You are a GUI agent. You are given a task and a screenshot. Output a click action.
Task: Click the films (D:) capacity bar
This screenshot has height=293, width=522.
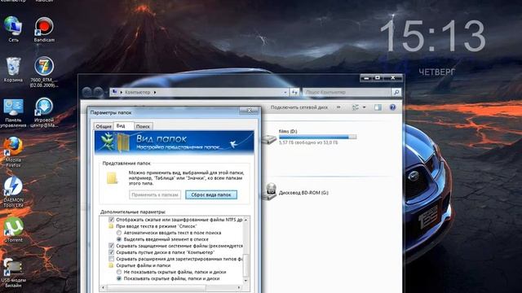point(317,137)
